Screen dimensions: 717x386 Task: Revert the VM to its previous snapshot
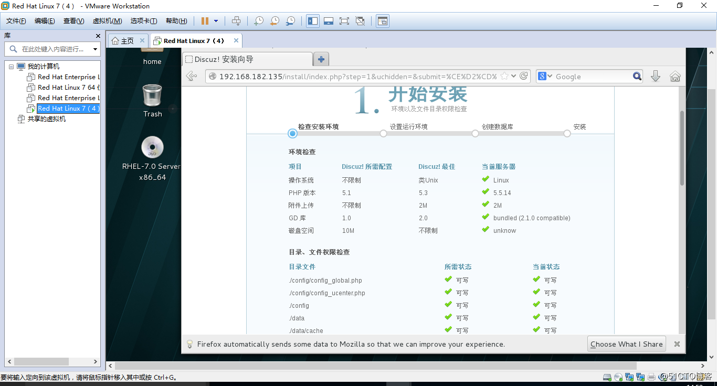coord(275,21)
